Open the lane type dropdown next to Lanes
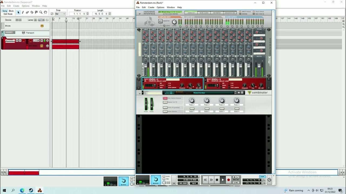 coord(41,20)
